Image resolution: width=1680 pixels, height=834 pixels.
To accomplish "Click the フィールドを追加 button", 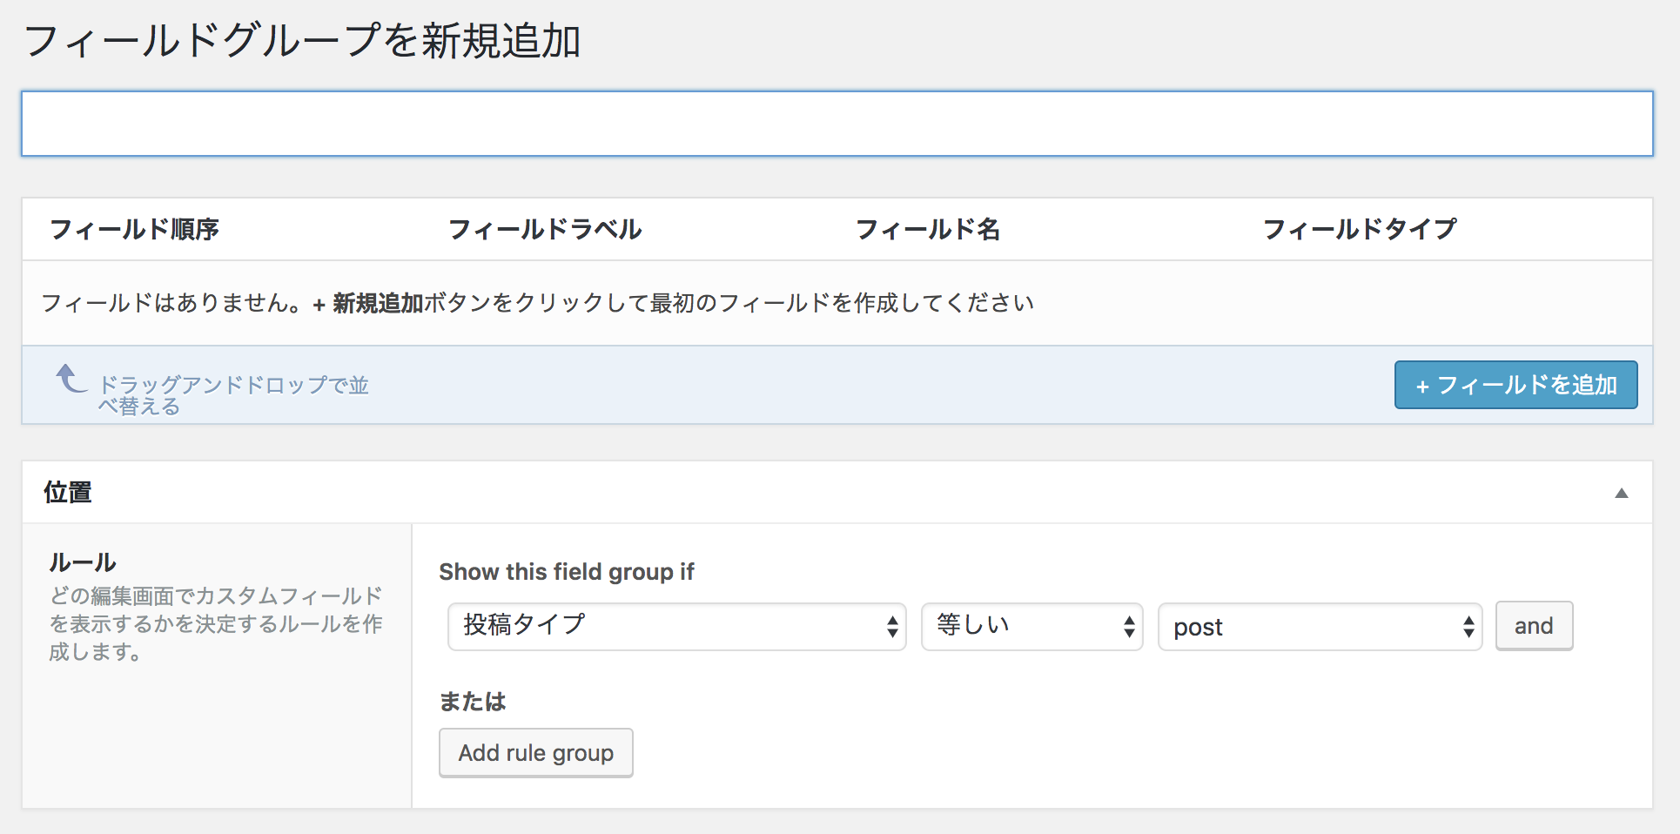I will tap(1515, 385).
